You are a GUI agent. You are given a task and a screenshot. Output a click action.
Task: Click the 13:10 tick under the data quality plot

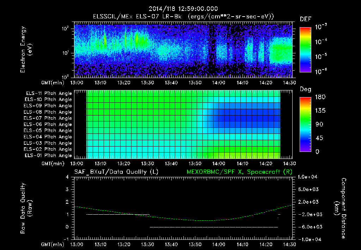[100, 244]
